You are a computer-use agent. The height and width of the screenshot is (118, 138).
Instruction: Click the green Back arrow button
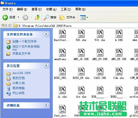(5, 17)
